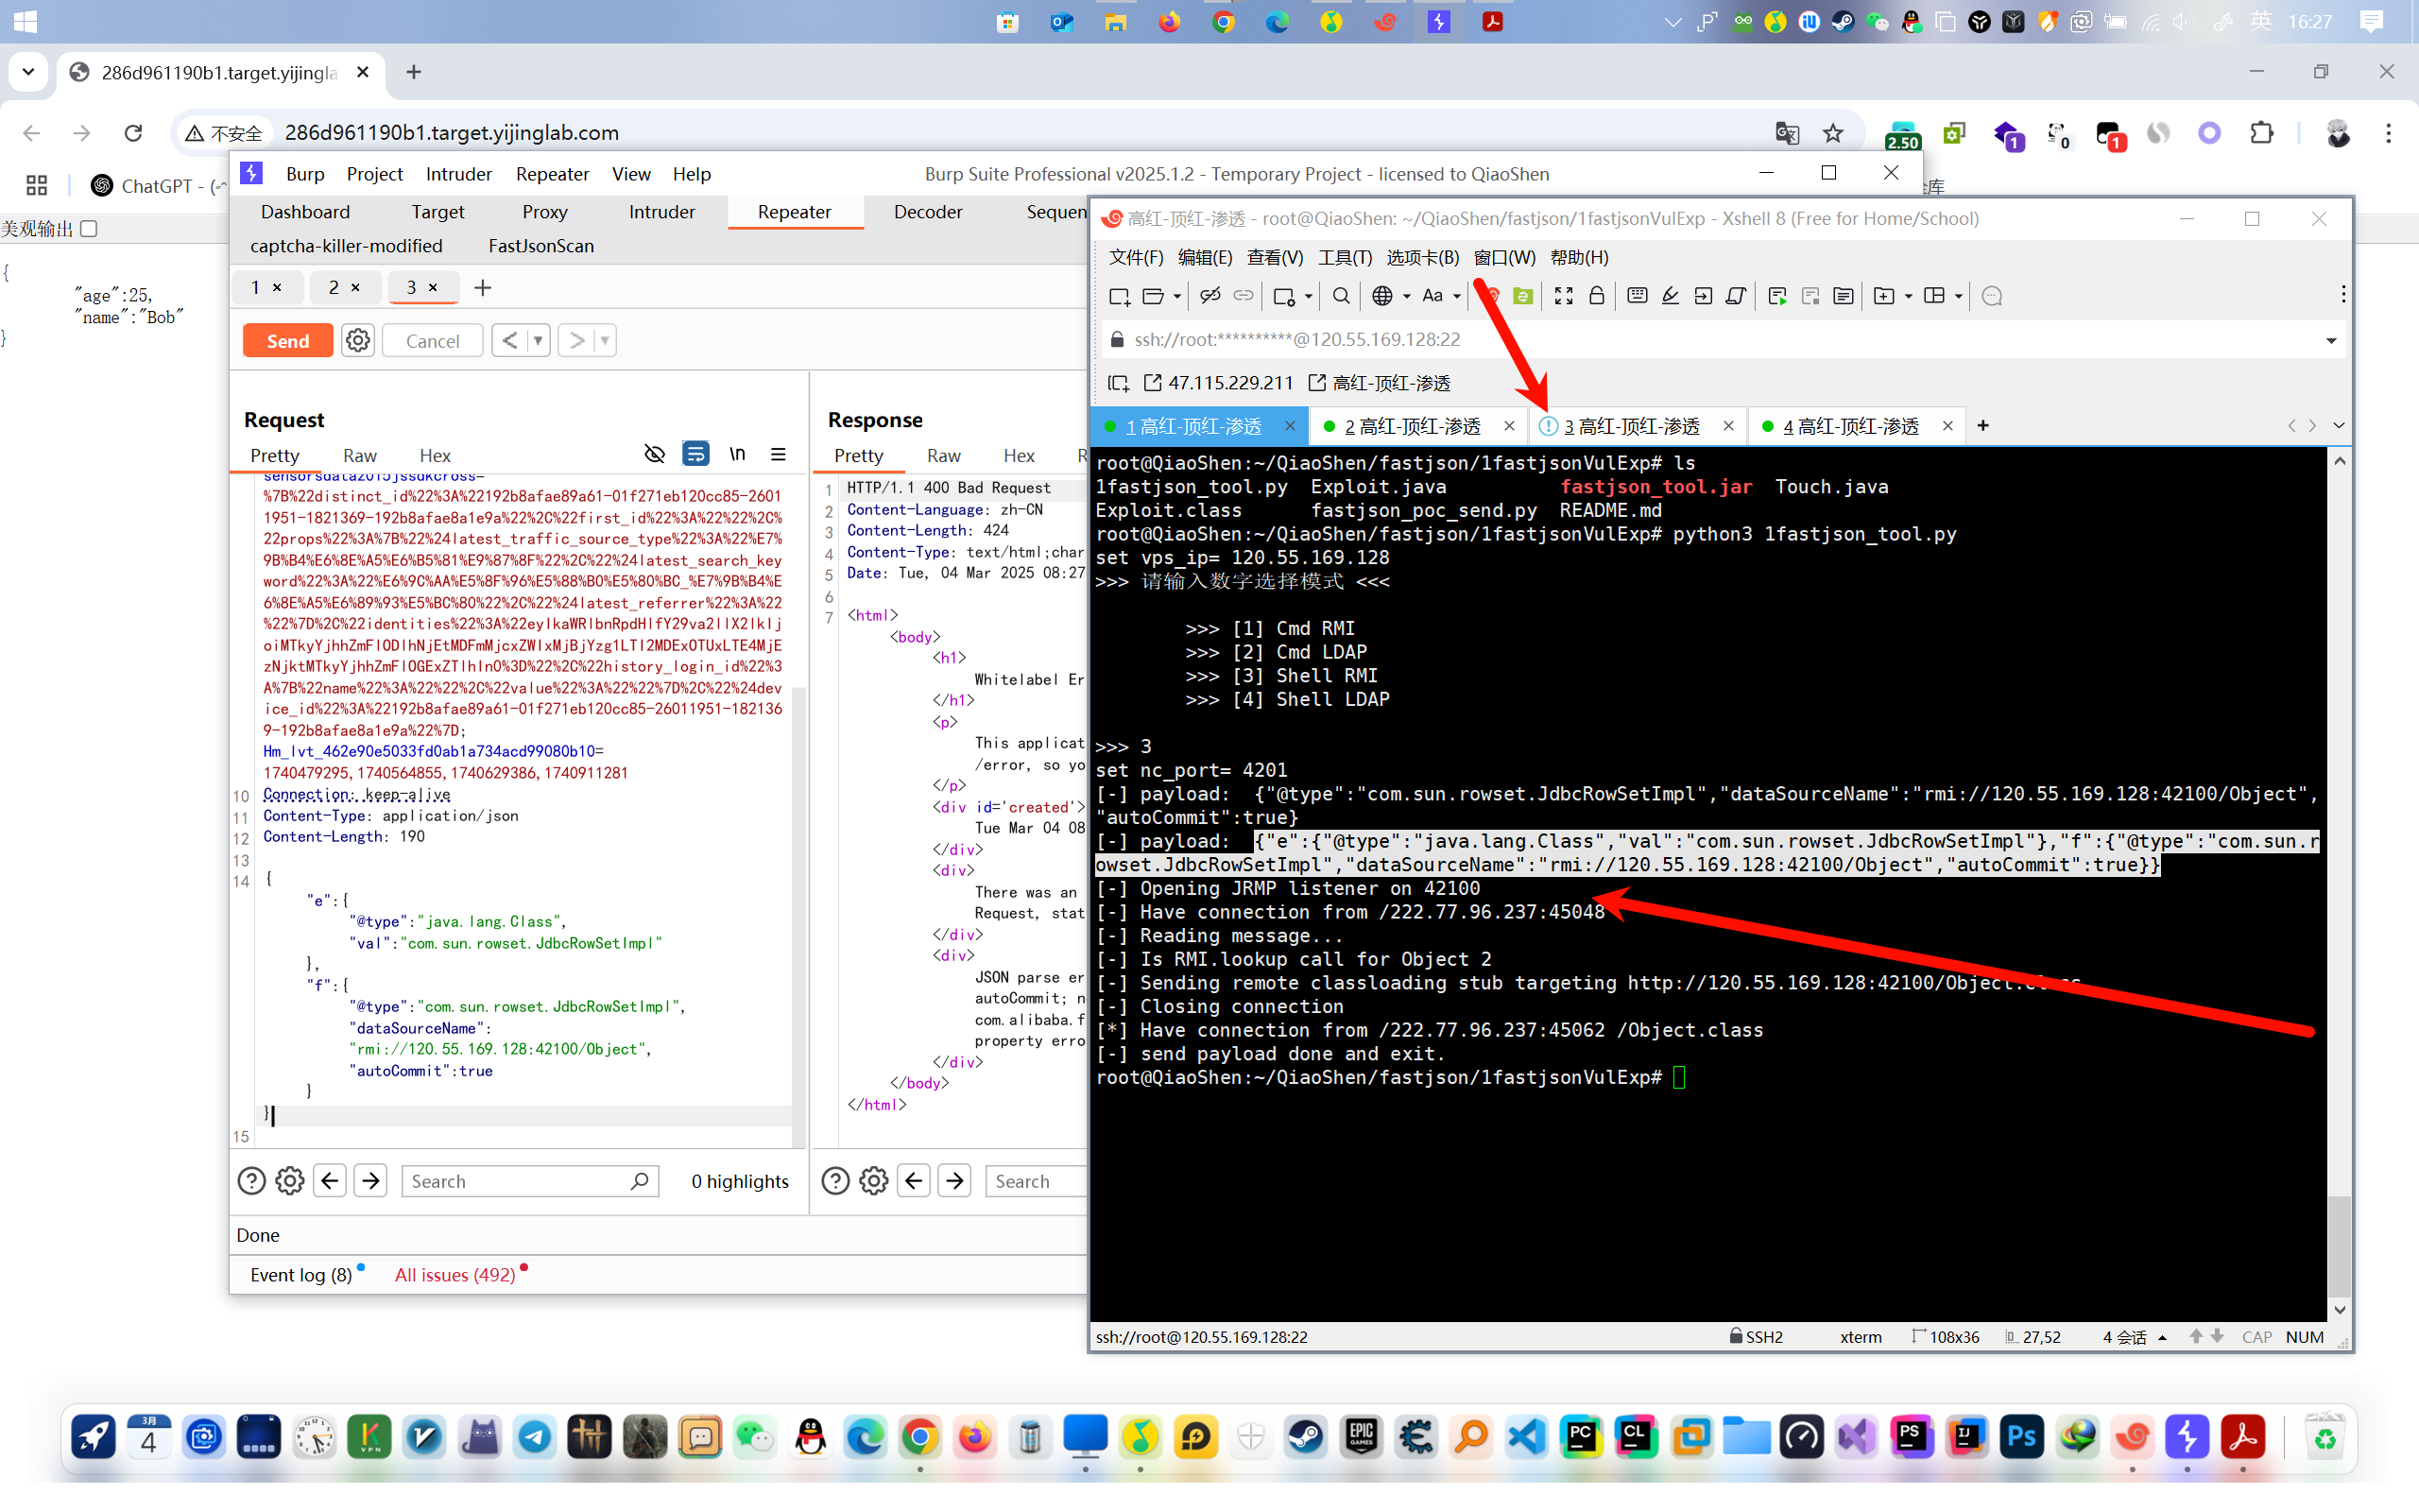2419x1512 pixels.
Task: Click the Burp request pane help icon
Action: click(251, 1181)
